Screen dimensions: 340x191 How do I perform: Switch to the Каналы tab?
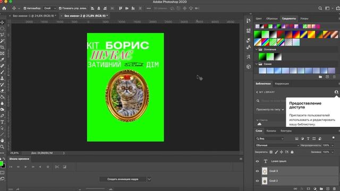coord(271,131)
